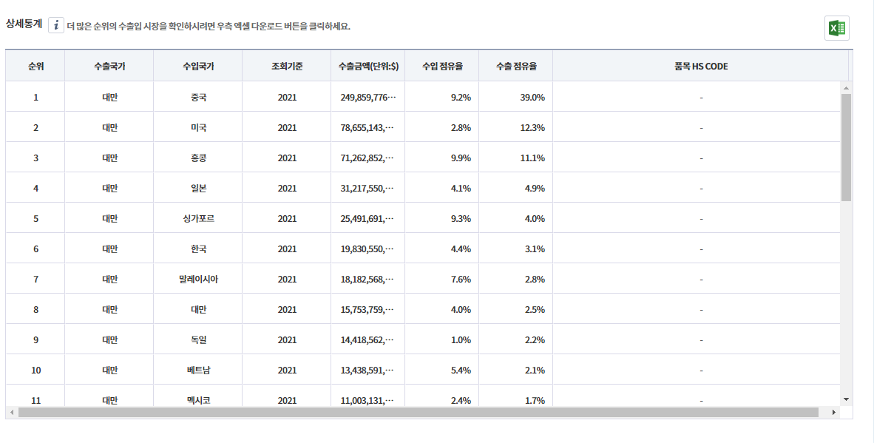
Task: Click the horizontal scrollbar right arrow
Action: point(834,412)
